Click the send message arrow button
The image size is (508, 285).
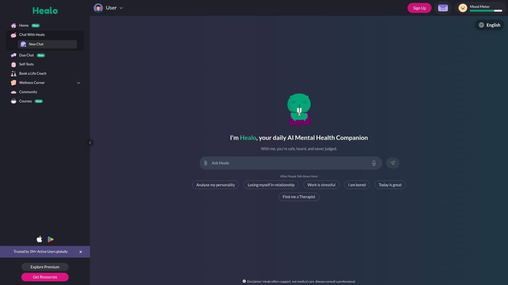[393, 163]
